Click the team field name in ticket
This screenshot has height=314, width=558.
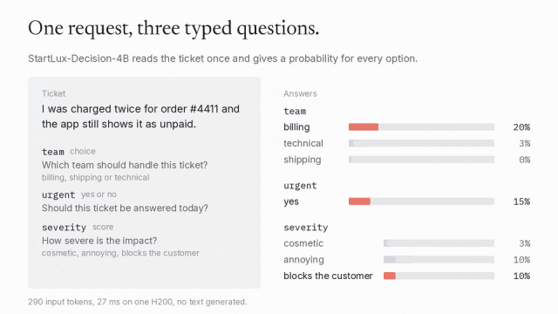[x=53, y=152]
